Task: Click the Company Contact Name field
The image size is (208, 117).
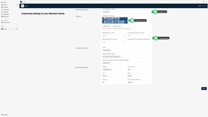Action: (126, 50)
